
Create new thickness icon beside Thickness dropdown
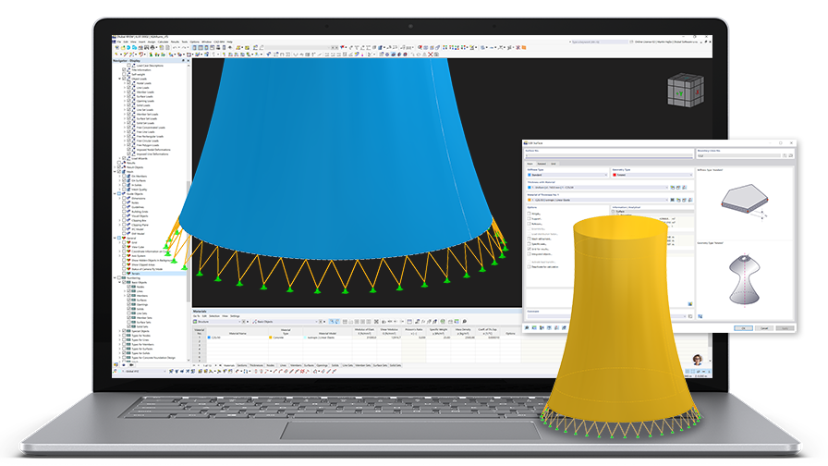(672, 188)
